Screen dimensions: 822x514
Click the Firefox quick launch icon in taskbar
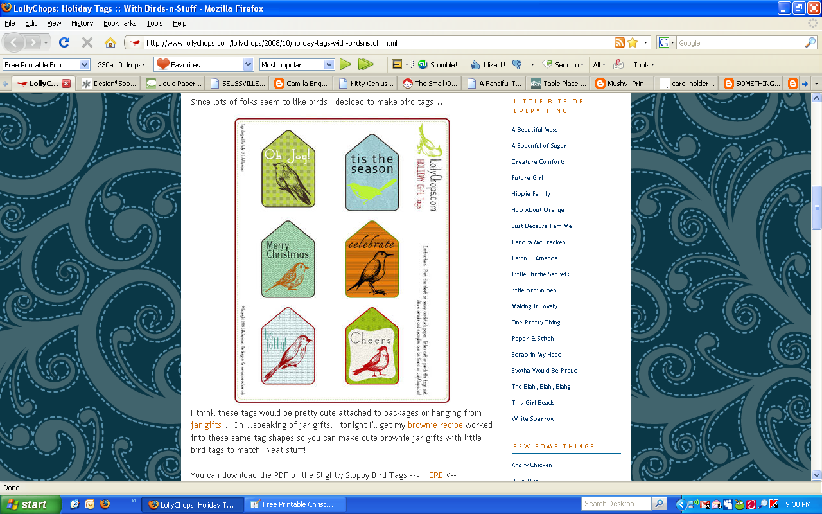click(x=105, y=504)
